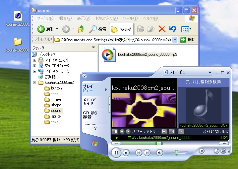
Task: Select previous visualization arrow
Action: 122,132
